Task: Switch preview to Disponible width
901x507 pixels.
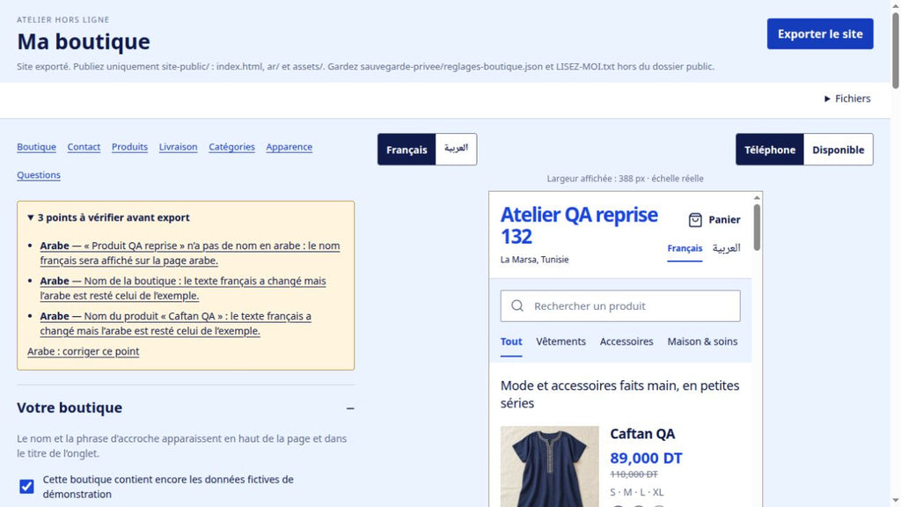Action: point(838,150)
